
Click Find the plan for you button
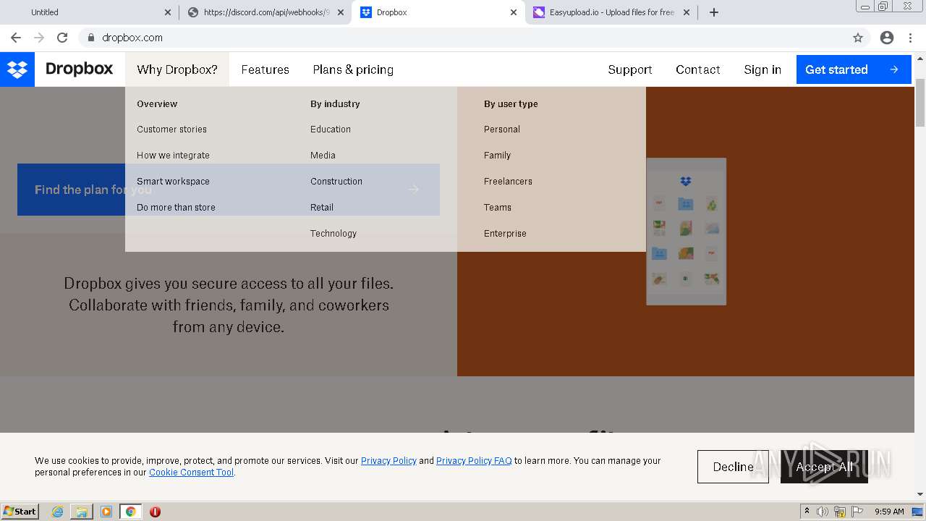(229, 190)
